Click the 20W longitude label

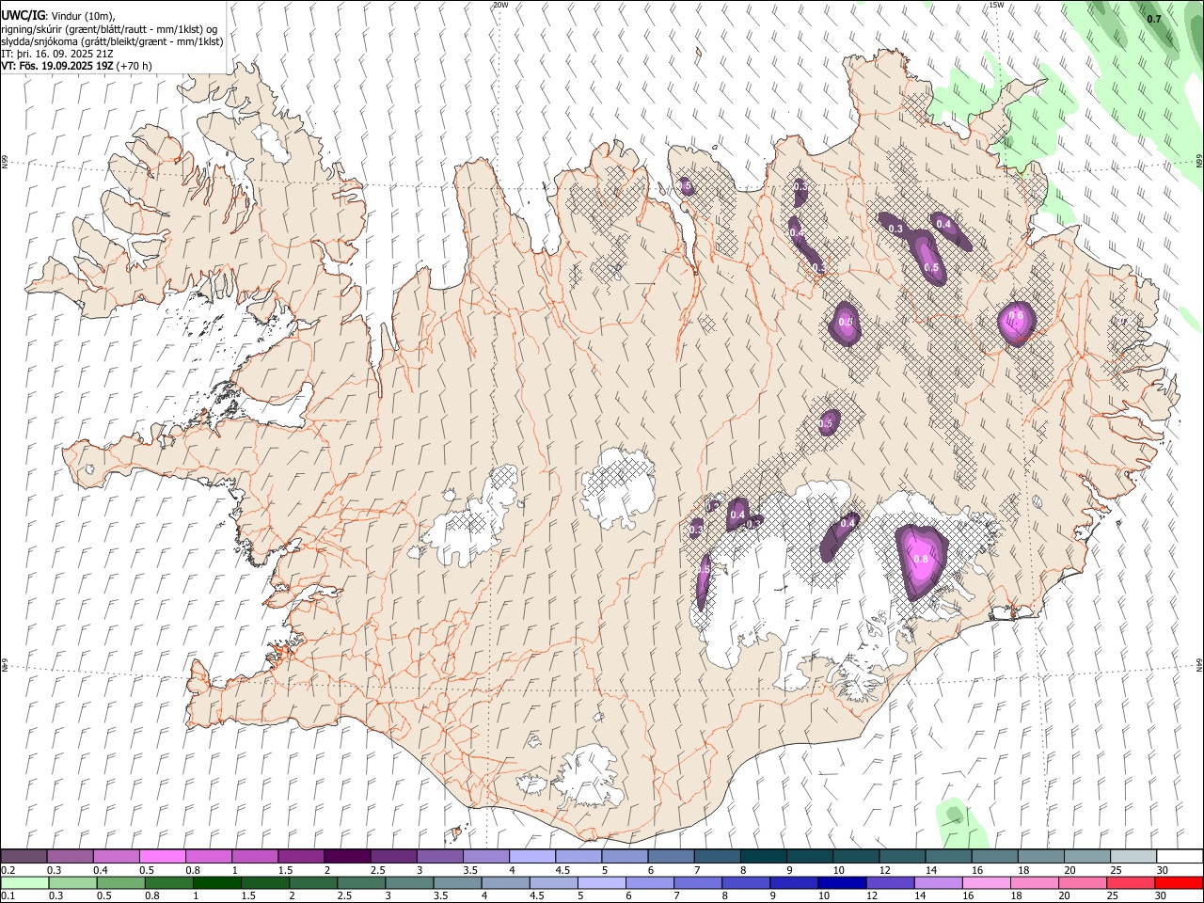pyautogui.click(x=500, y=5)
